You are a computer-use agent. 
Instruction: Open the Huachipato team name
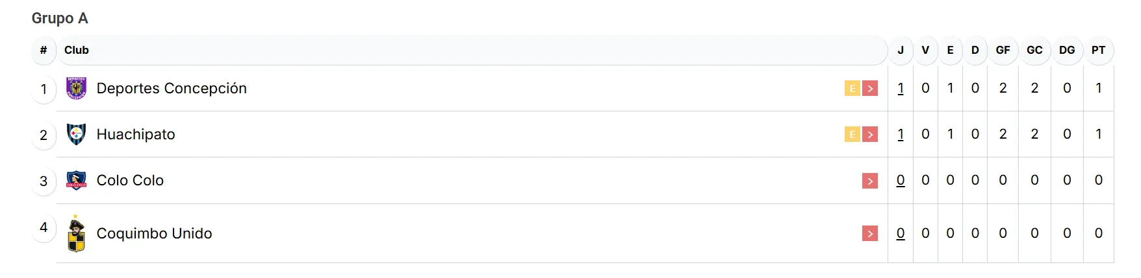pos(136,134)
